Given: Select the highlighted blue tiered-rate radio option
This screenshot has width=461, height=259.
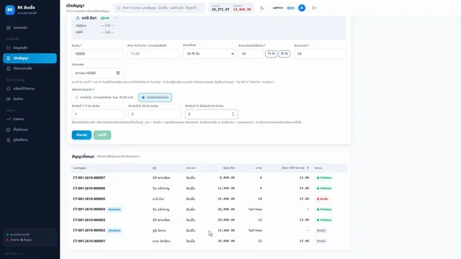Looking at the screenshot, I should tap(156, 97).
